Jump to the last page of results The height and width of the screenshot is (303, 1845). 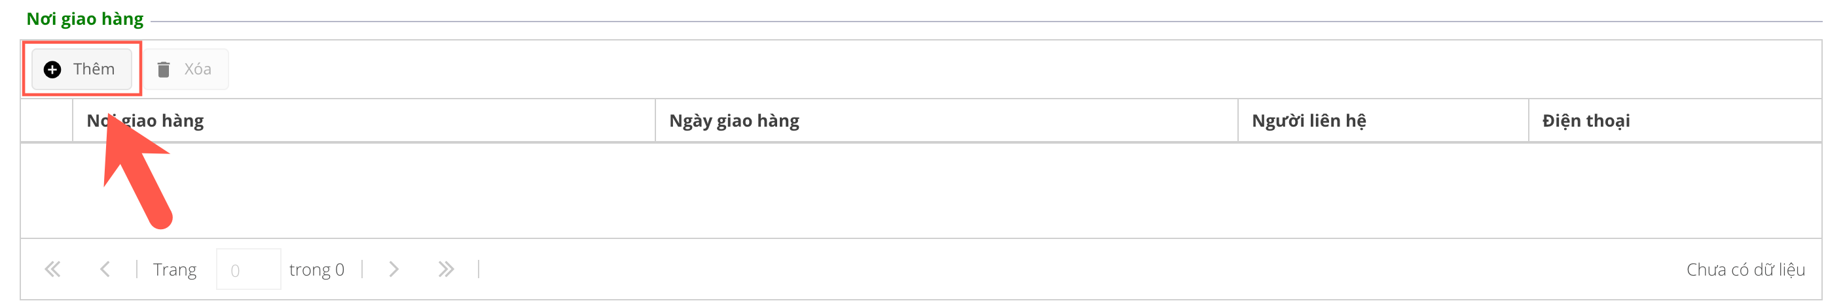point(445,270)
